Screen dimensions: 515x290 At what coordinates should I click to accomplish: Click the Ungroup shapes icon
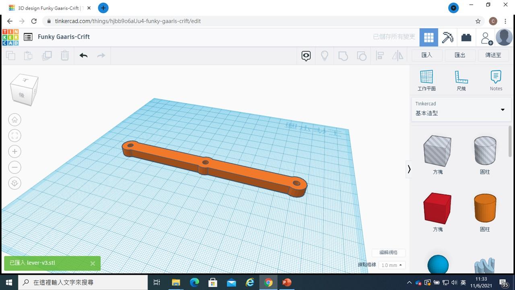point(361,56)
